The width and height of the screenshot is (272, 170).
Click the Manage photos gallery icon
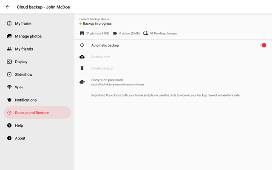pos(9,36)
